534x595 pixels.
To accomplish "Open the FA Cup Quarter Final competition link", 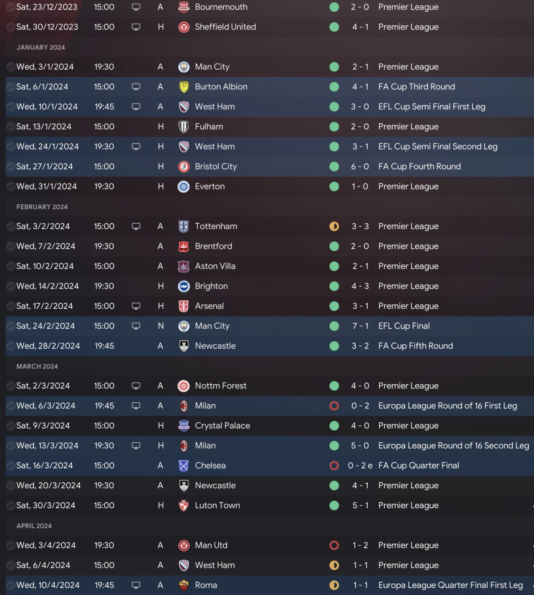I will 418,466.
